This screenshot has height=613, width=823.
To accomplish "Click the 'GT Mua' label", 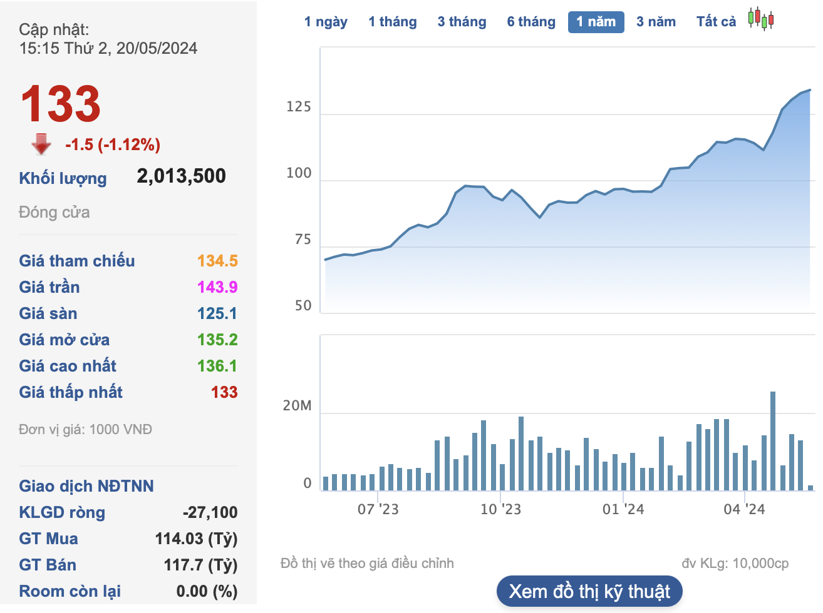I will 49,539.
